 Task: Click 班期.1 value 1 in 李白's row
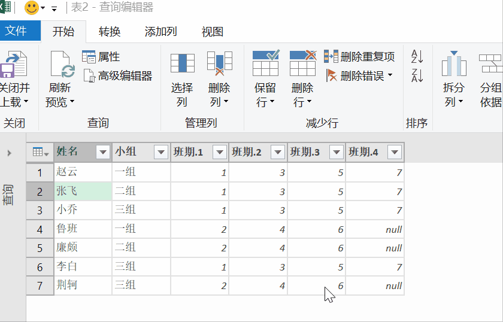[x=199, y=266]
